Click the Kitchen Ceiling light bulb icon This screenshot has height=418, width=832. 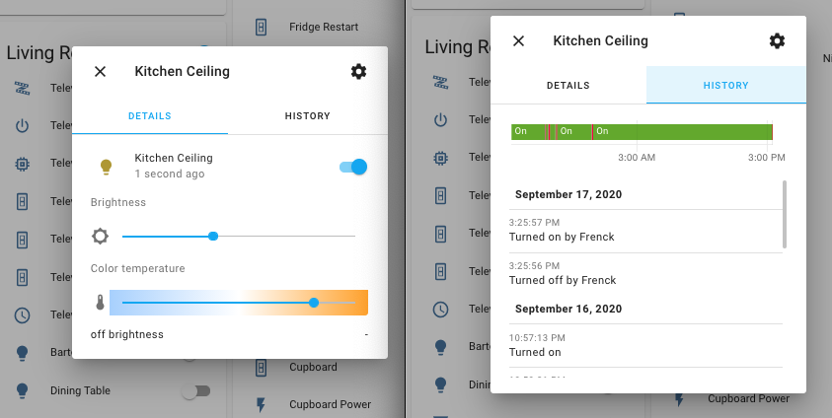click(x=106, y=167)
